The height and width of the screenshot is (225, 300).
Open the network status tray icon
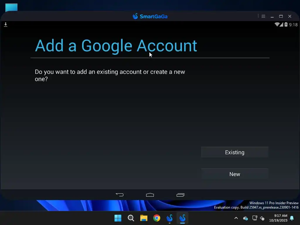coord(255,218)
